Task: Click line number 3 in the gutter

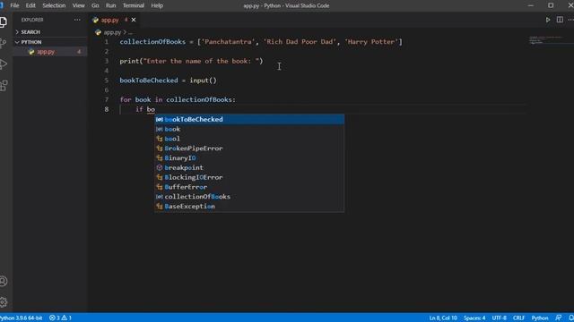Action: pos(107,61)
